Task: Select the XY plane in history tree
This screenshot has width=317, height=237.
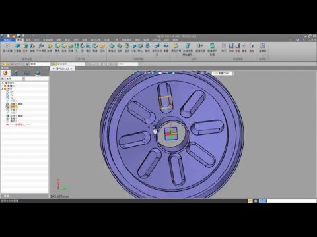Action: (x=11, y=92)
